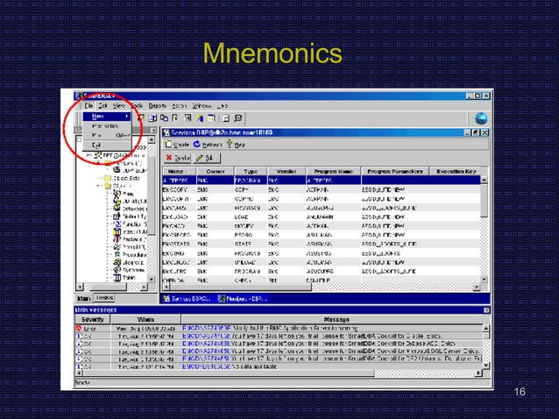Click the Create icon in the Services window

168,145
